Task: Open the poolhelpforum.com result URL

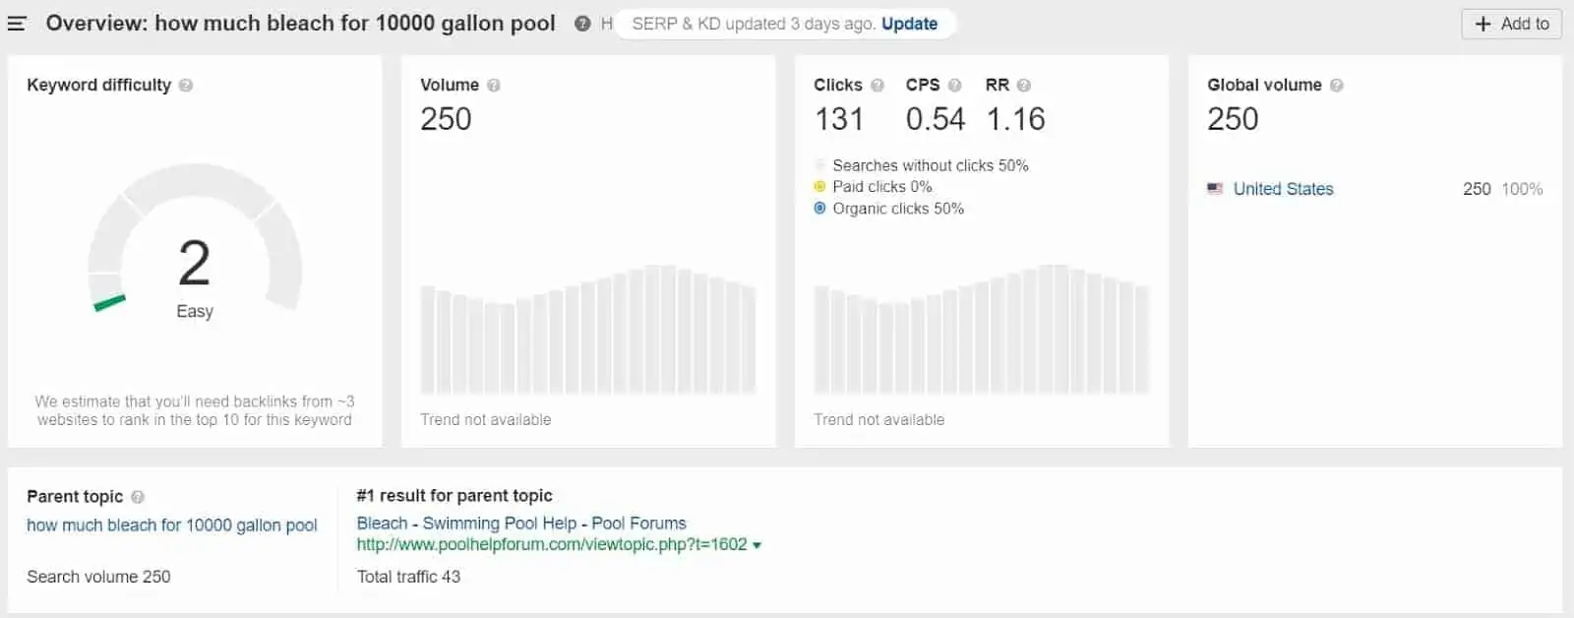Action: tap(552, 544)
